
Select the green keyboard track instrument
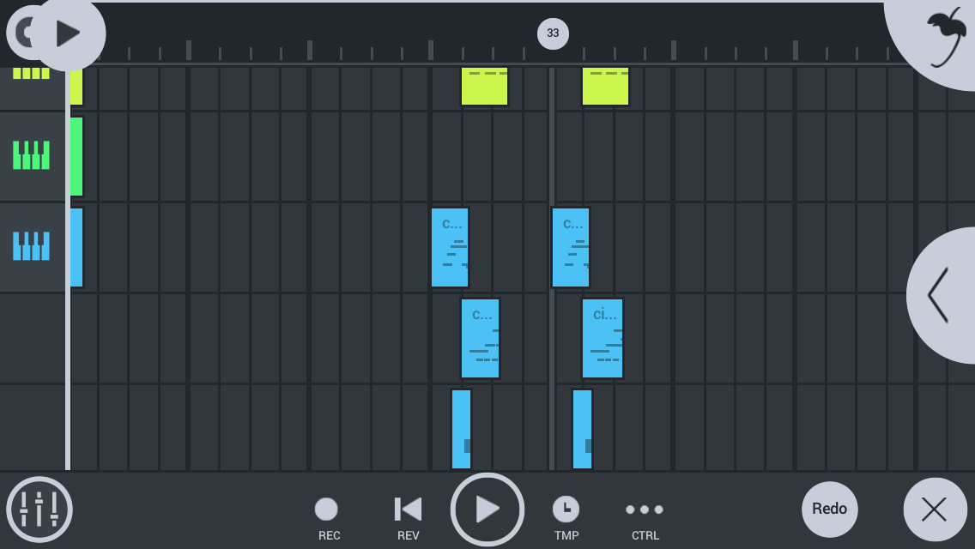coord(32,155)
